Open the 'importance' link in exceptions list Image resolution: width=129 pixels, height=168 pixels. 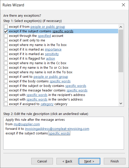click(x=53, y=50)
